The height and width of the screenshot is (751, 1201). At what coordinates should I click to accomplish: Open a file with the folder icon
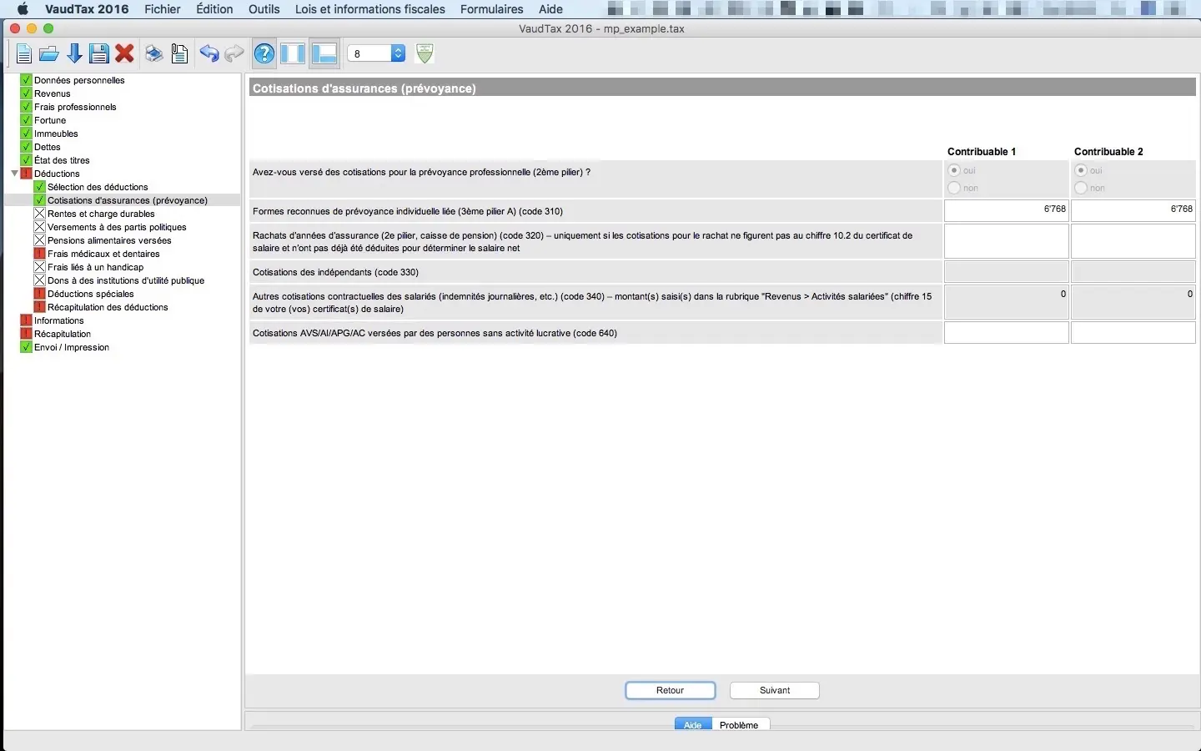49,54
